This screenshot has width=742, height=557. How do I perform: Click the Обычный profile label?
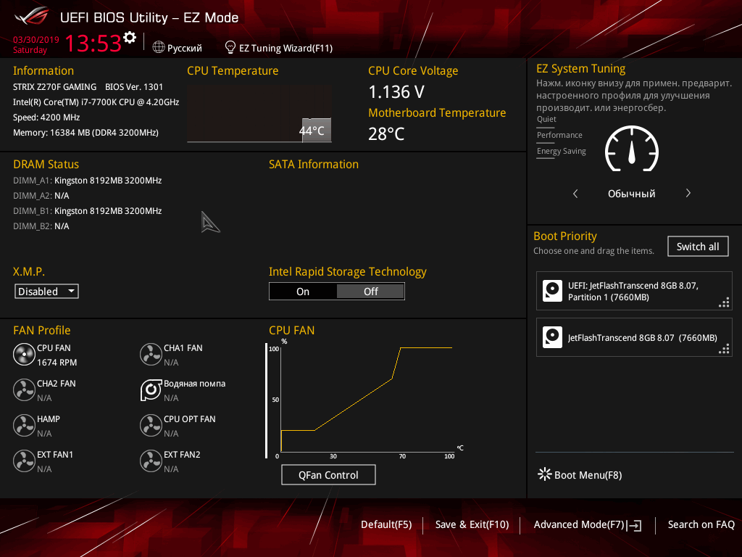click(x=631, y=194)
